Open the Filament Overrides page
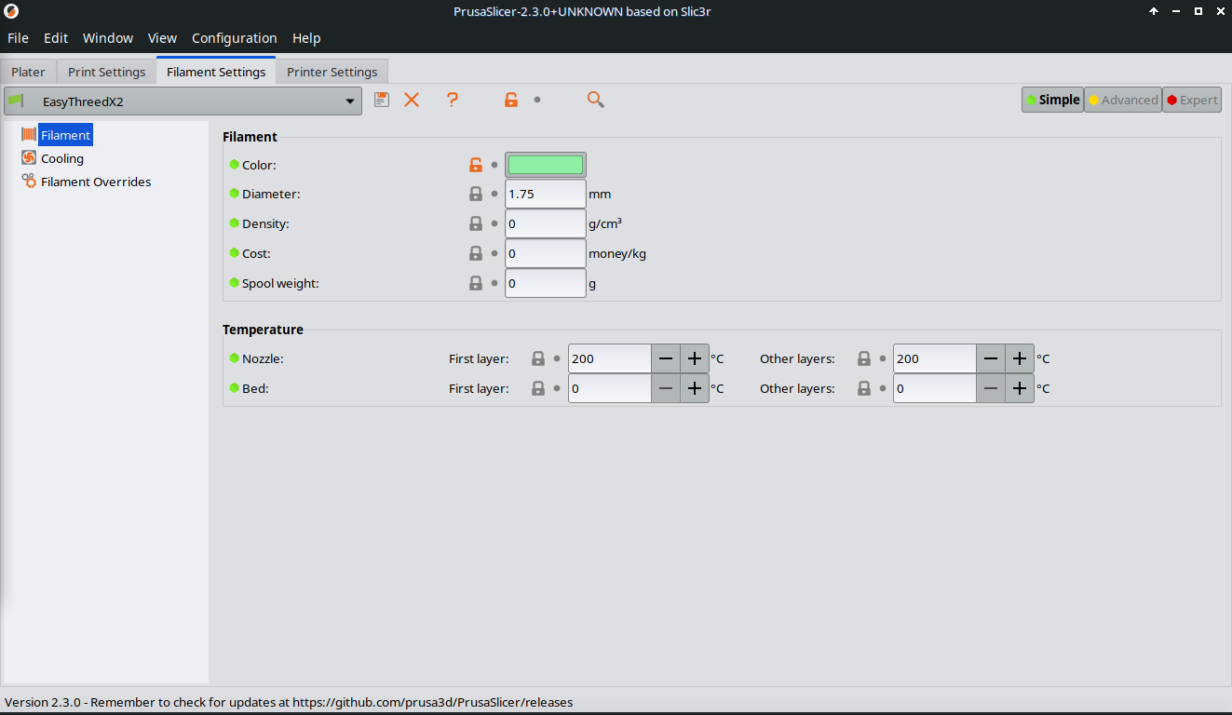The width and height of the screenshot is (1232, 715). pyautogui.click(x=95, y=182)
